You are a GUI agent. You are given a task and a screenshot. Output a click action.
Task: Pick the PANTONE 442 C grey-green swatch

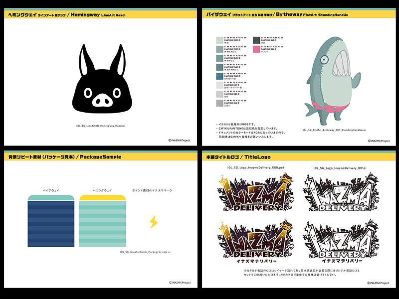(x=219, y=103)
